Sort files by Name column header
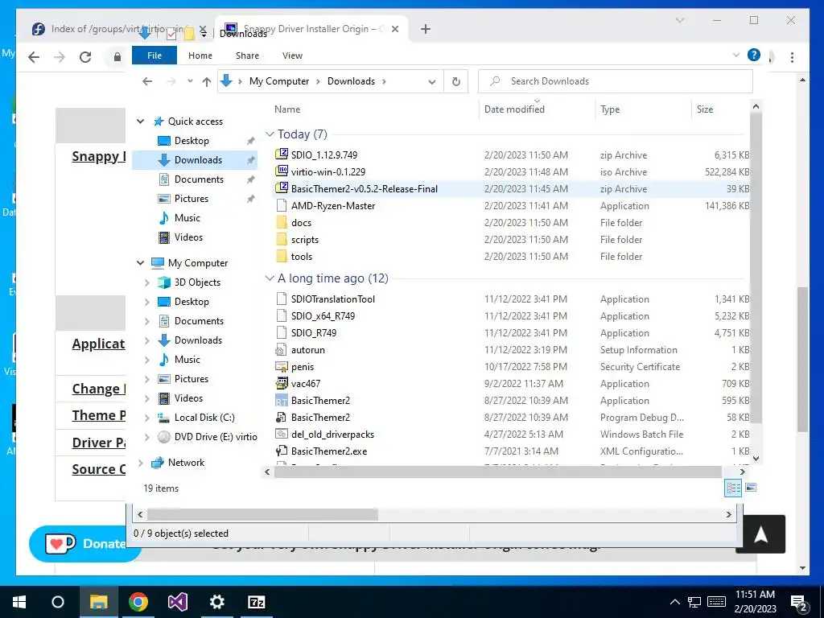 click(x=287, y=109)
